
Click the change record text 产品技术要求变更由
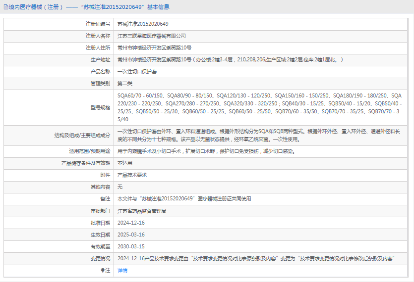255,259
